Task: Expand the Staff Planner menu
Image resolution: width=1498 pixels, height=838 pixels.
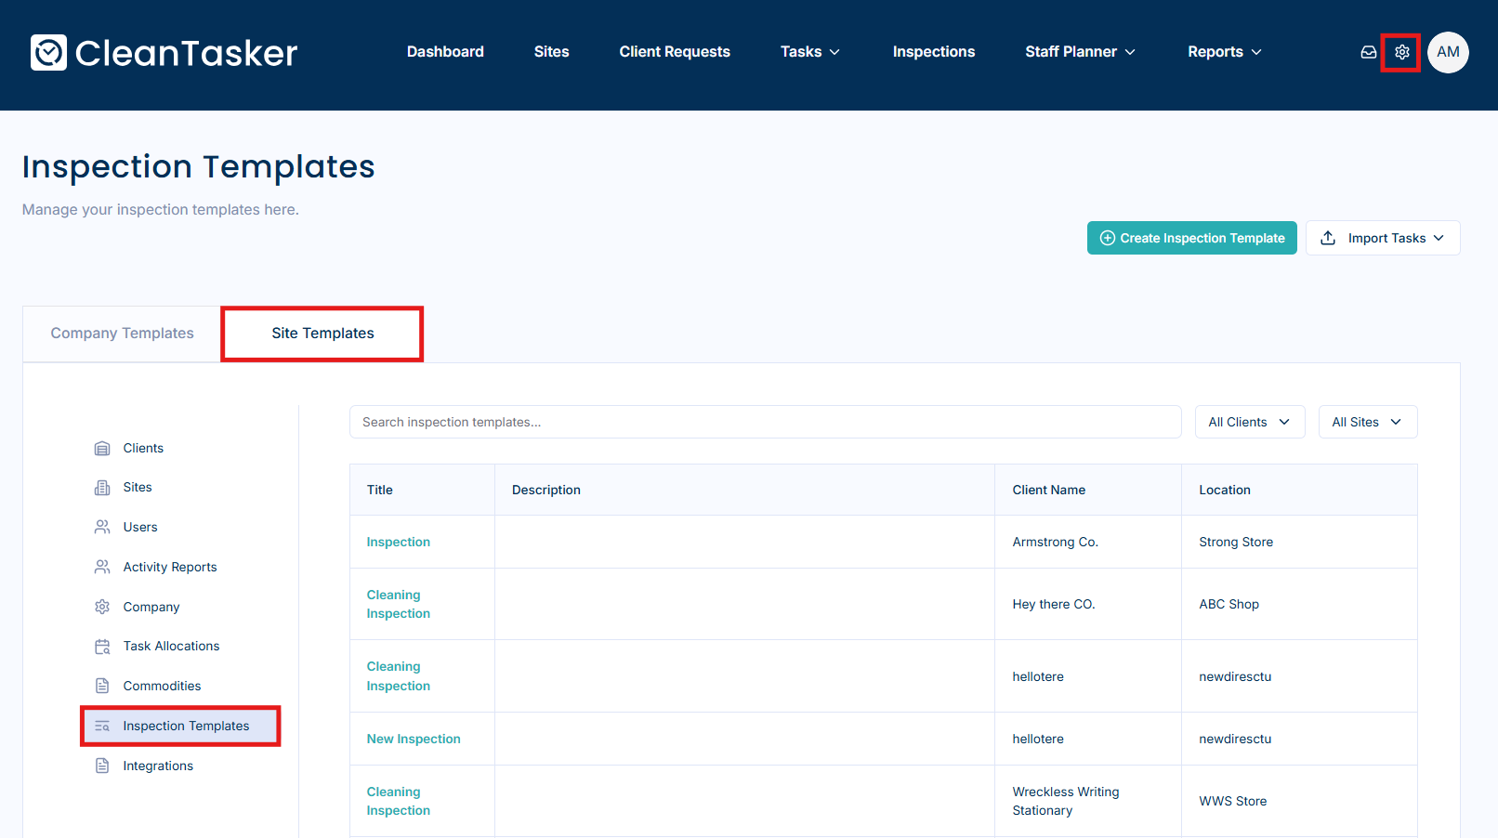Action: pos(1080,52)
